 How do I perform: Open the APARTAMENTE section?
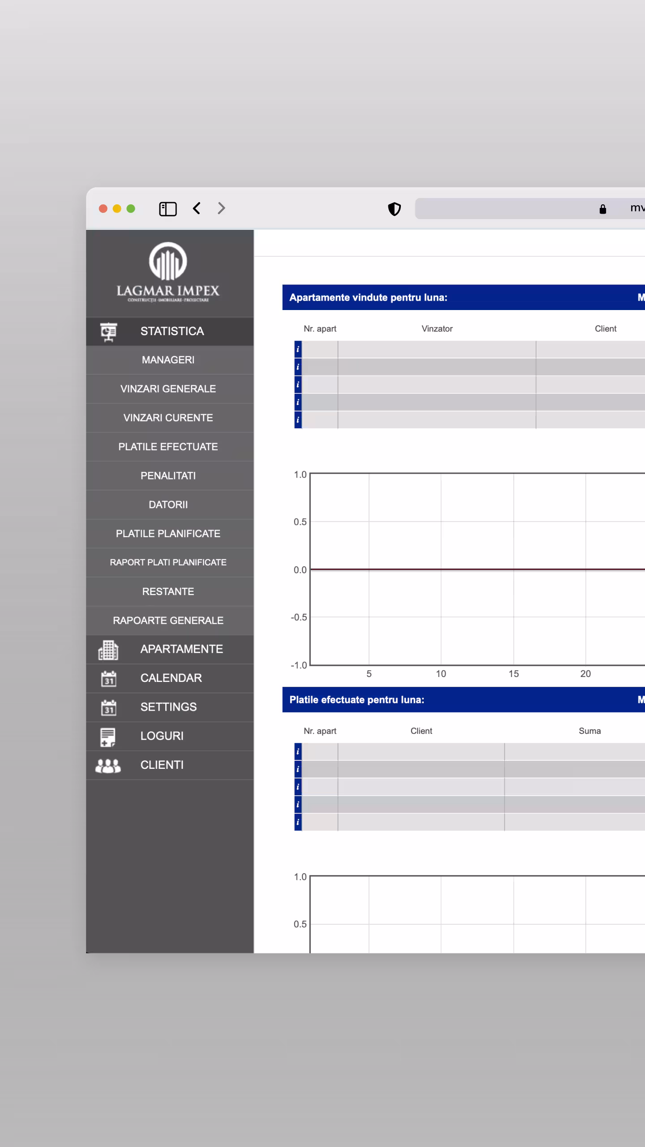170,650
